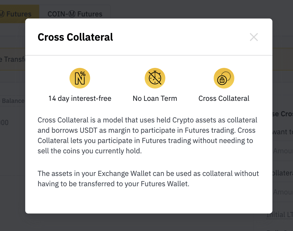The height and width of the screenshot is (231, 293).
Task: Select the 'No Loan Term' label
Action: 155,99
